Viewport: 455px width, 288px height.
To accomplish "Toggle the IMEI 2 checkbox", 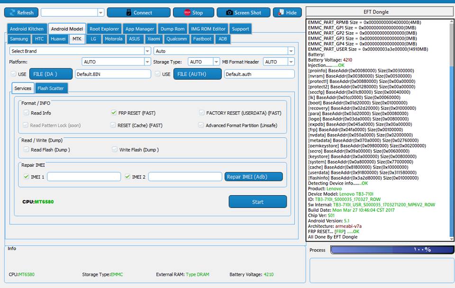I will 127,176.
